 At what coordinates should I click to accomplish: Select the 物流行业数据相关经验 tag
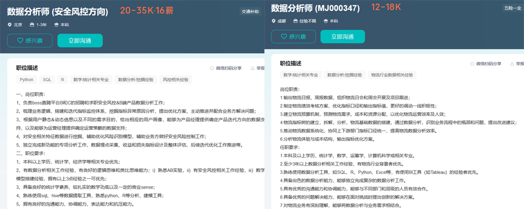(x=392, y=75)
